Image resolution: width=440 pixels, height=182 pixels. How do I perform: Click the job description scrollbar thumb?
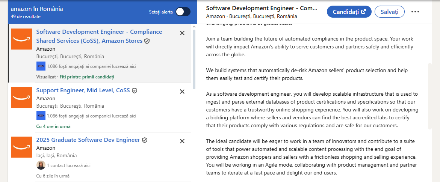point(430,96)
